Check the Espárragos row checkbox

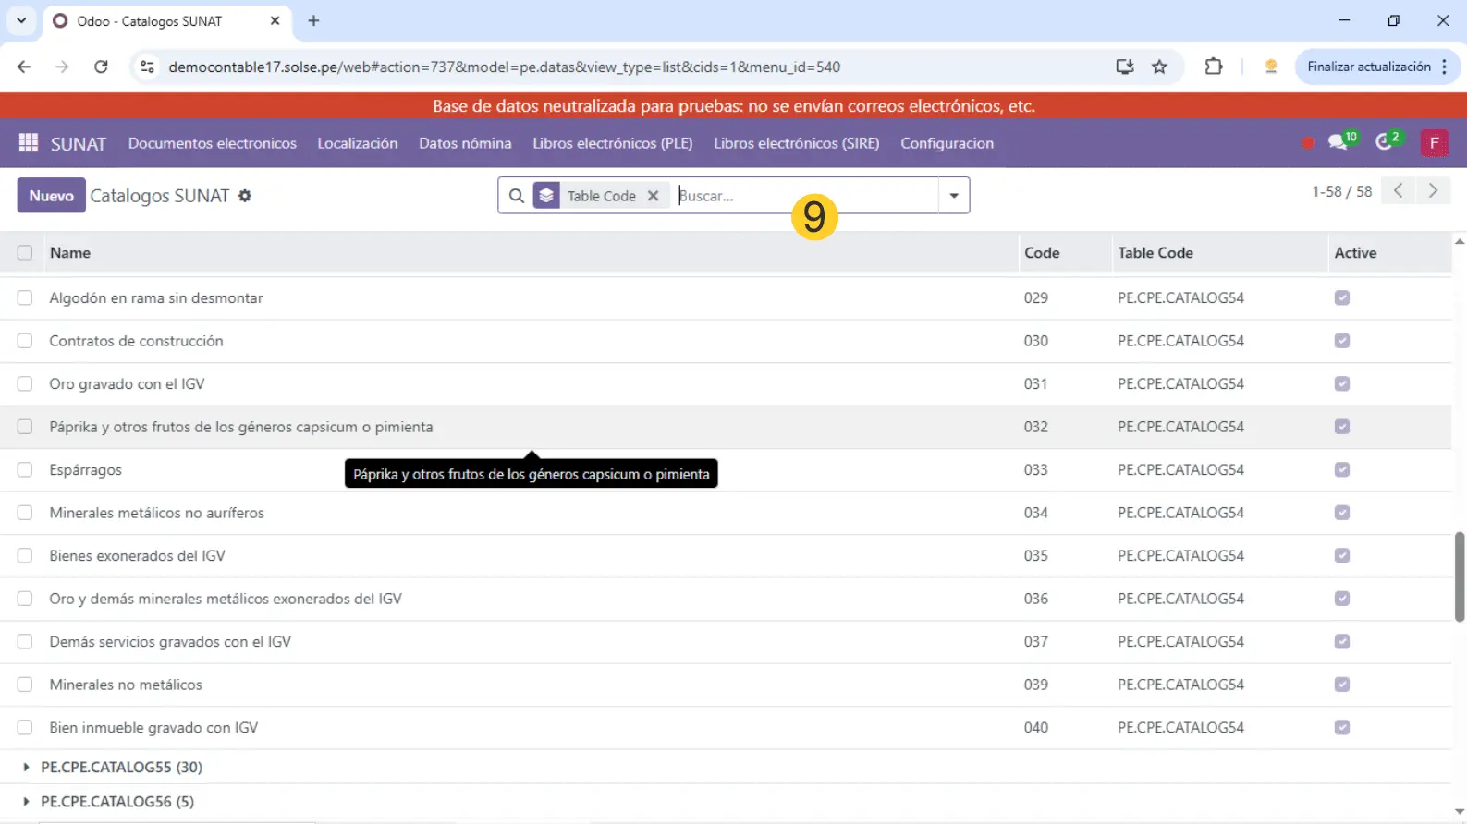tap(25, 470)
